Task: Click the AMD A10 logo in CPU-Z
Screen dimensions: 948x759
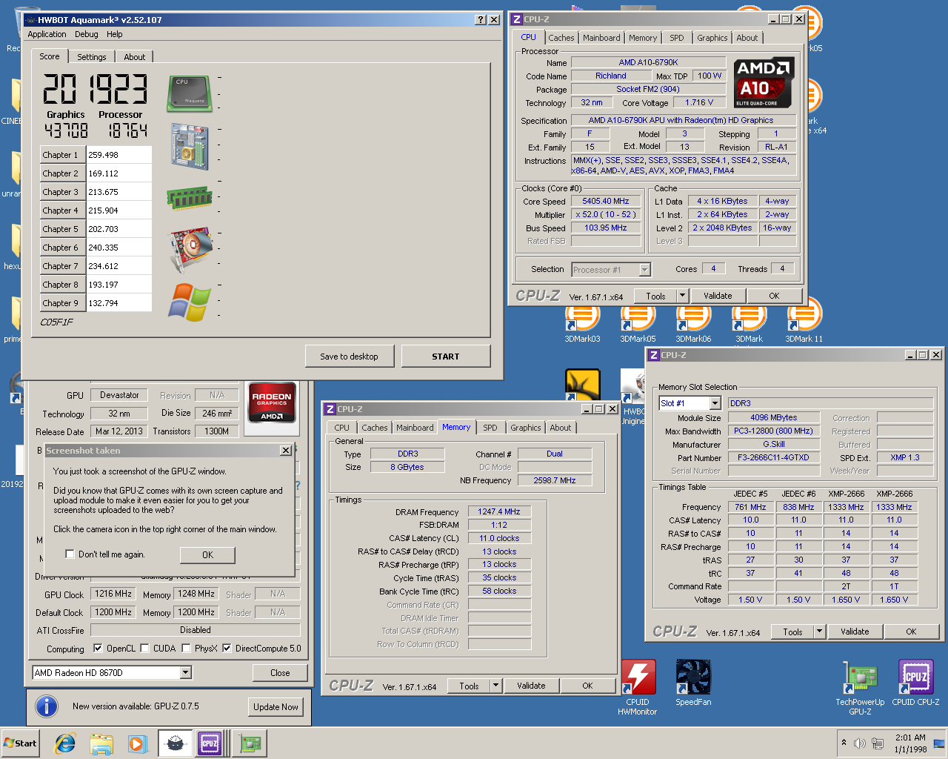Action: pos(764,82)
